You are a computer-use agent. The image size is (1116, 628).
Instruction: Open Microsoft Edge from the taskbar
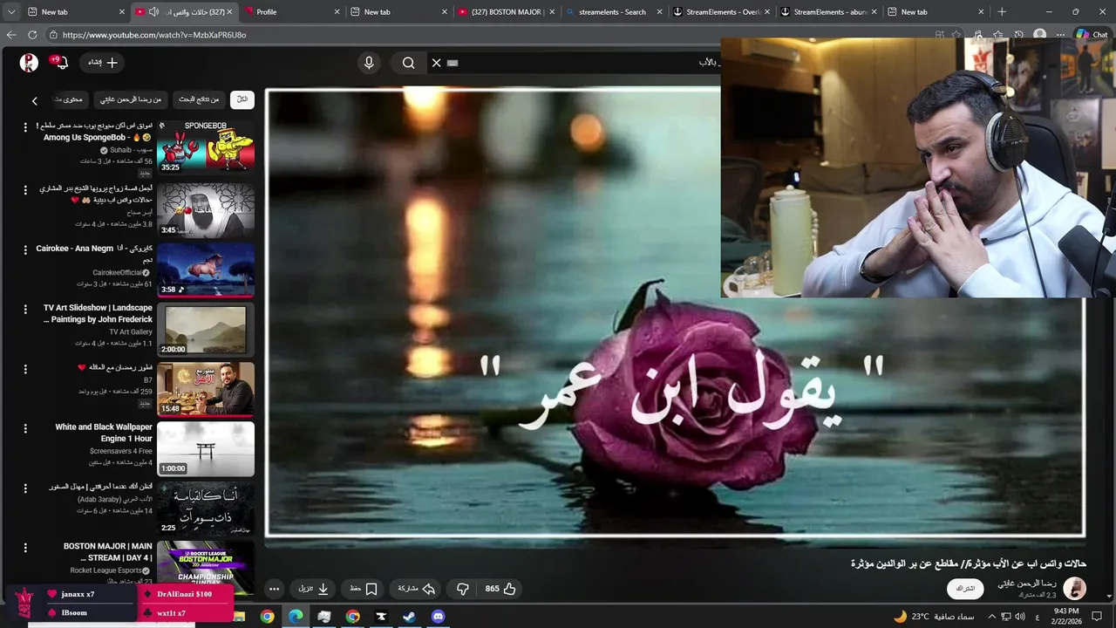coord(296,617)
